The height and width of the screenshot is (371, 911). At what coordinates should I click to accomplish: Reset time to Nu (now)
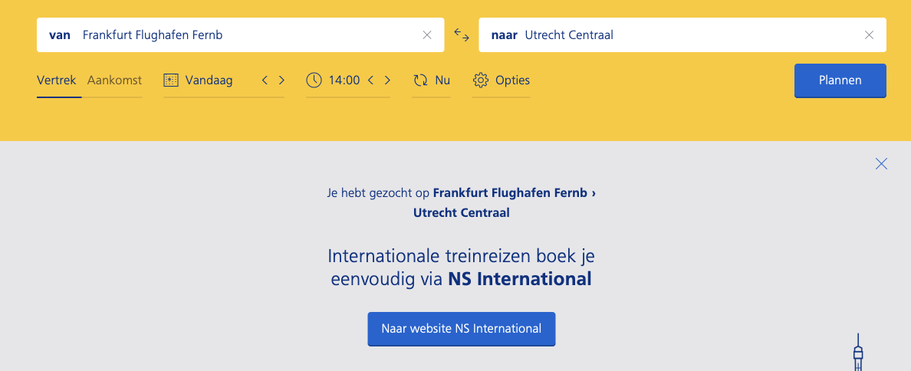(x=432, y=80)
